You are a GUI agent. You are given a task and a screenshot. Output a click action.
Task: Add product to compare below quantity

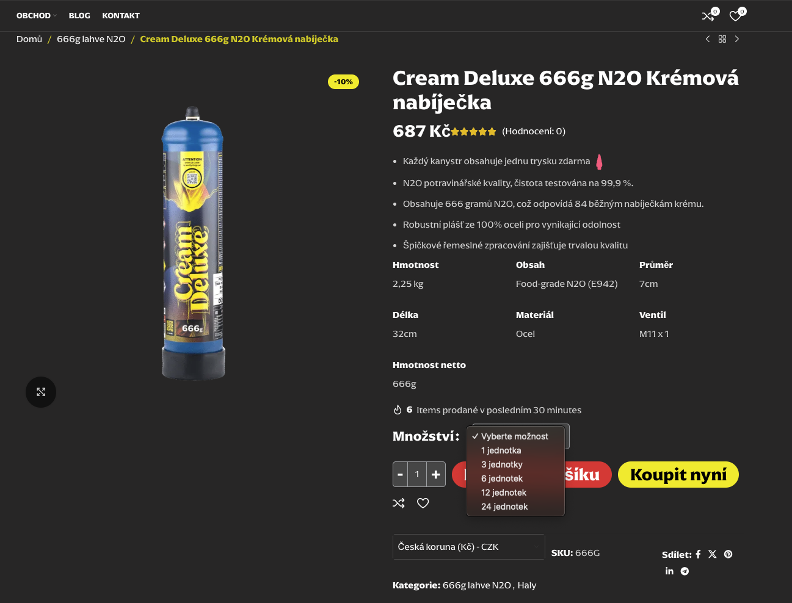[x=399, y=503]
